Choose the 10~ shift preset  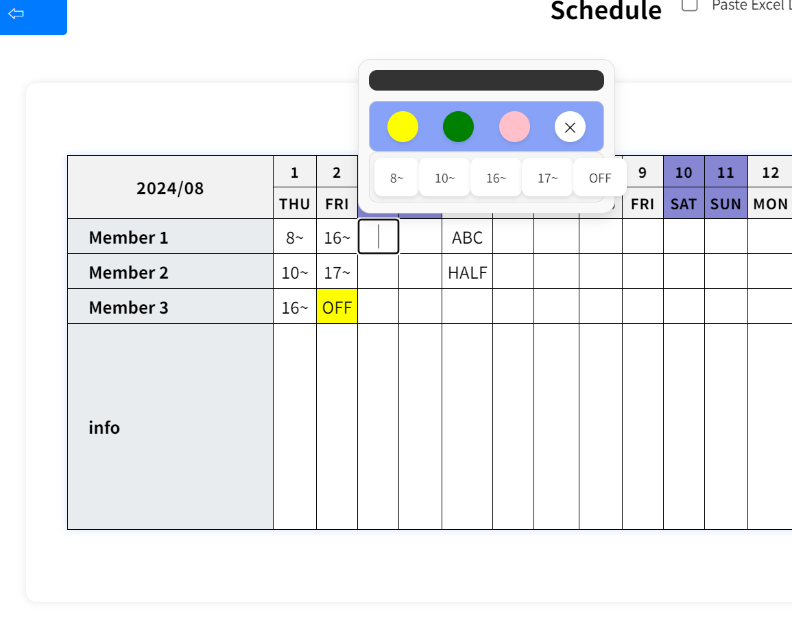(444, 177)
